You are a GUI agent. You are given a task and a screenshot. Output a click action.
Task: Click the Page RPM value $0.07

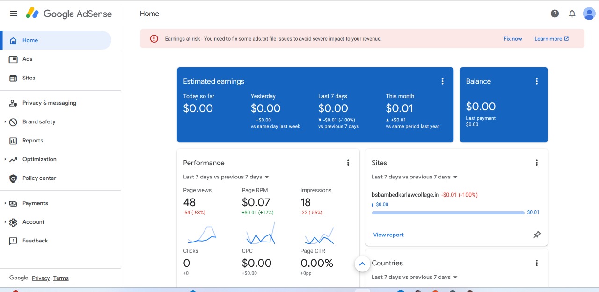[x=256, y=202]
